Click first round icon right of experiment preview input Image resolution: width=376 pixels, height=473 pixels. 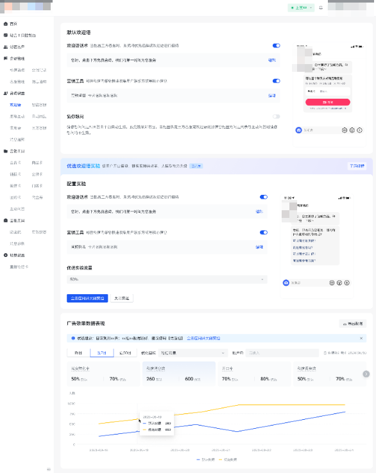[332, 283]
